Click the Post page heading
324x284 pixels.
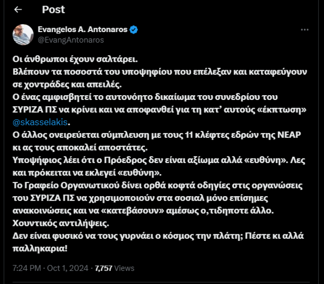(54, 10)
